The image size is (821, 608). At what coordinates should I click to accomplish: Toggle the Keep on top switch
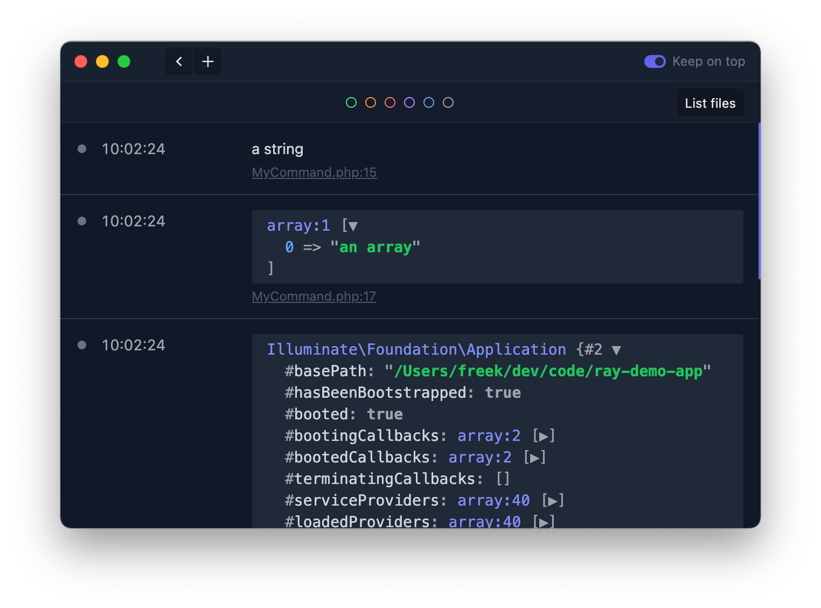[655, 61]
